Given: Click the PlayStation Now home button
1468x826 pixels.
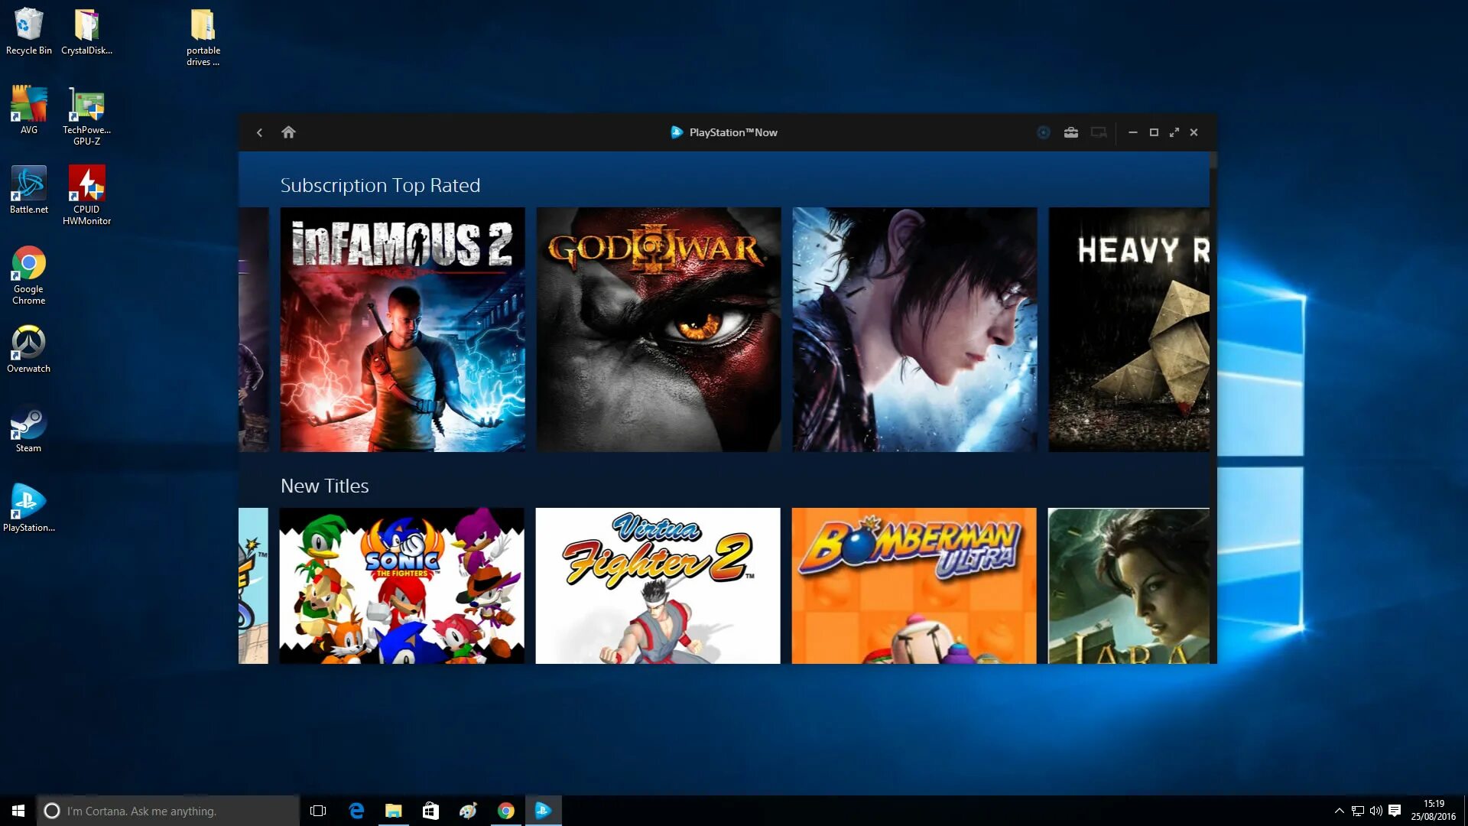Looking at the screenshot, I should tap(288, 131).
